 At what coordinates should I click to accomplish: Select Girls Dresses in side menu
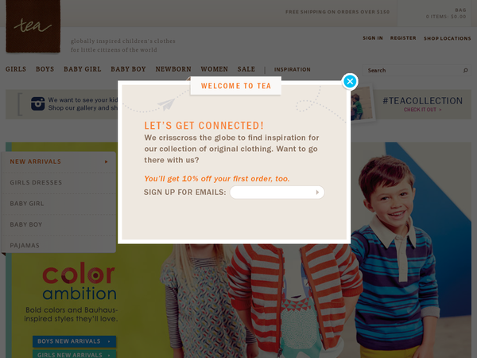coord(36,182)
